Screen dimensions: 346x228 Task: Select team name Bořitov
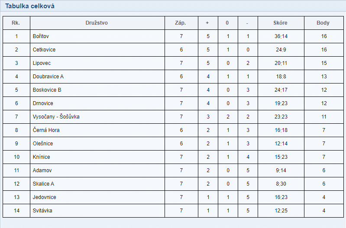41,36
